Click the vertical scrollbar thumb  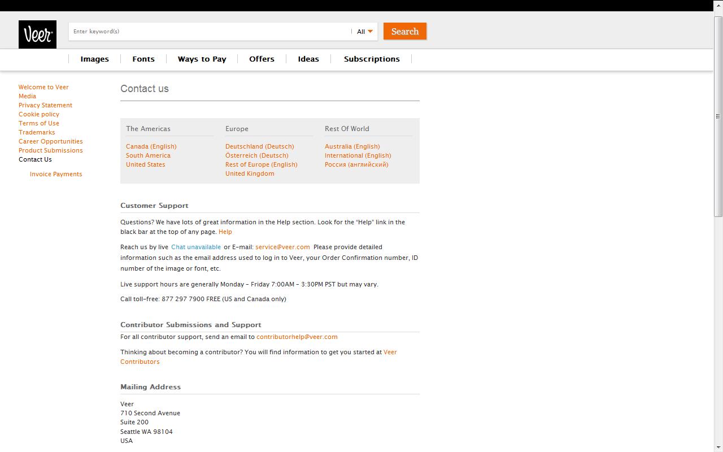pyautogui.click(x=718, y=116)
